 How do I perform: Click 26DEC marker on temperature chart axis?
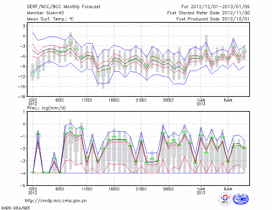(x=168, y=100)
